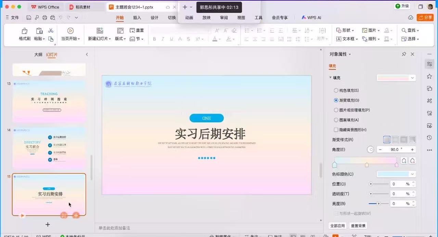Open the fill preset color dropdown
Image resolution: width=438 pixels, height=237 pixels.
pos(412,78)
